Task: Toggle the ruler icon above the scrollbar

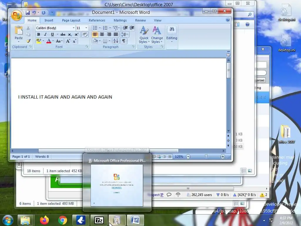Action: point(228,54)
